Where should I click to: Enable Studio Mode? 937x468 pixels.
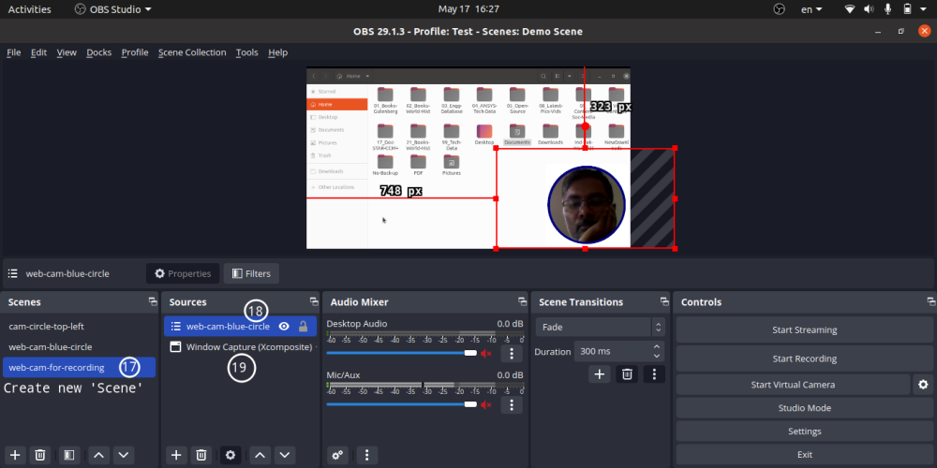click(804, 408)
